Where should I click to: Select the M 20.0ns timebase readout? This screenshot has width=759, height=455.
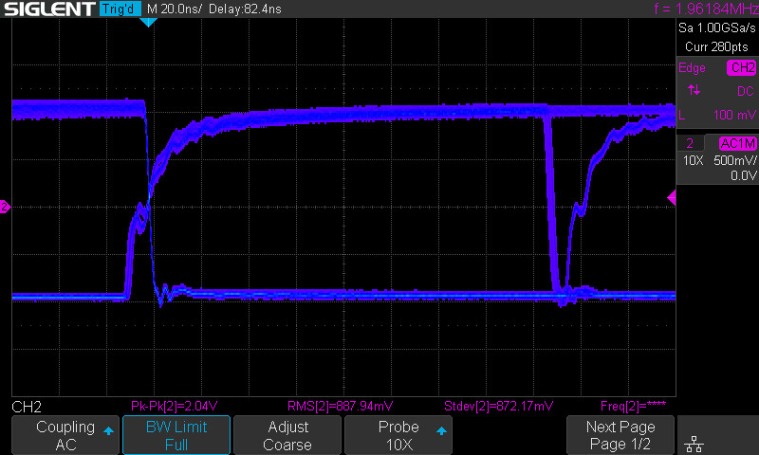click(x=175, y=9)
